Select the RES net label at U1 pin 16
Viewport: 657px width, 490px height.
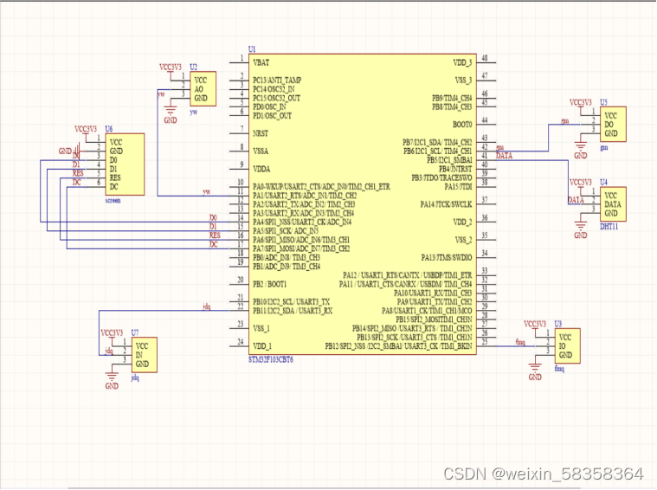(x=215, y=235)
